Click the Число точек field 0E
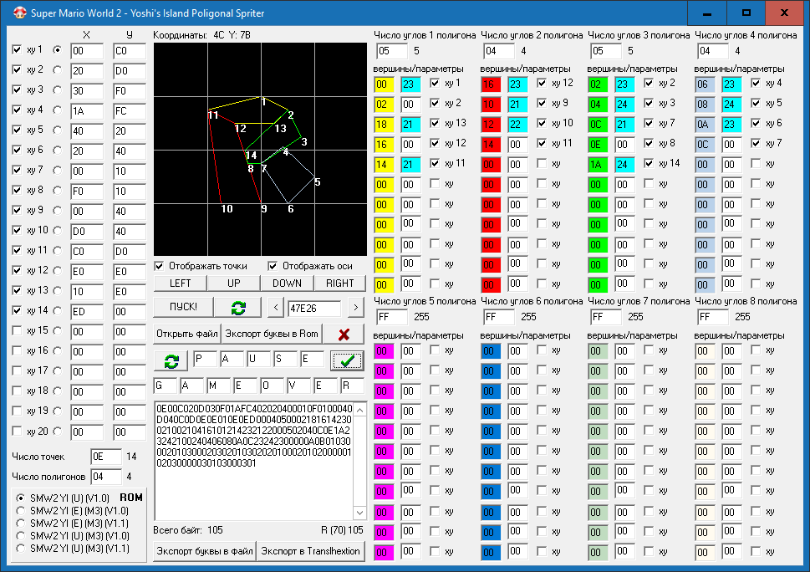The width and height of the screenshot is (810, 572). pyautogui.click(x=106, y=457)
